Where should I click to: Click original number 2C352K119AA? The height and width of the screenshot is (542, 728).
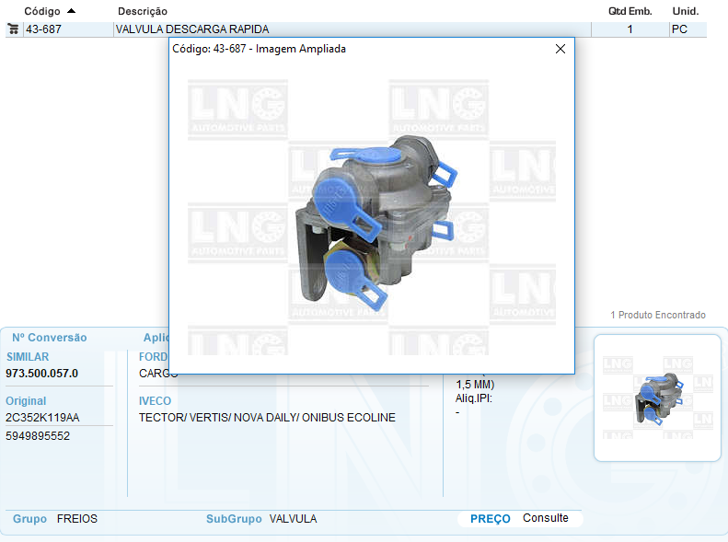pyautogui.click(x=42, y=418)
